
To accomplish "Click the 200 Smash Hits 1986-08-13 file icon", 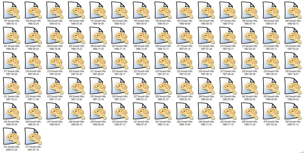I will pyautogui.click(x=293, y=10).
